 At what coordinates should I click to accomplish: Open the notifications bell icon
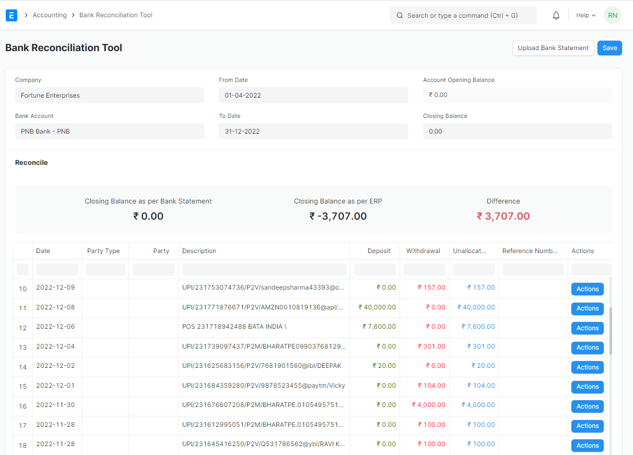(556, 16)
